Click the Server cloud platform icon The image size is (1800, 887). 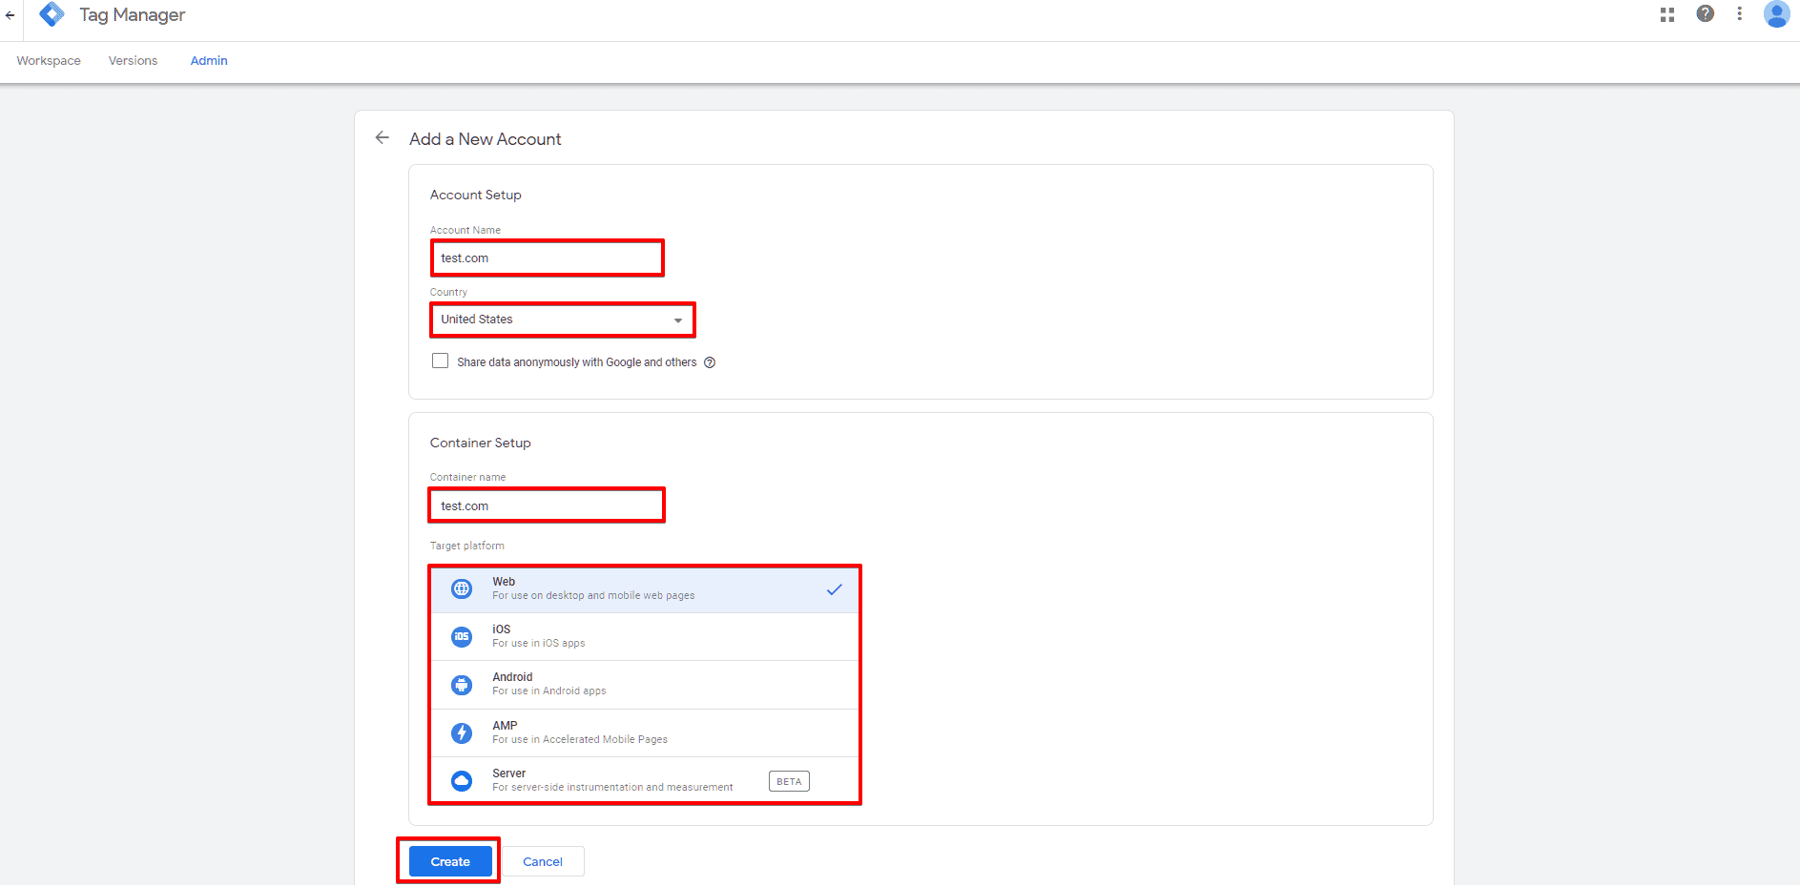point(462,781)
